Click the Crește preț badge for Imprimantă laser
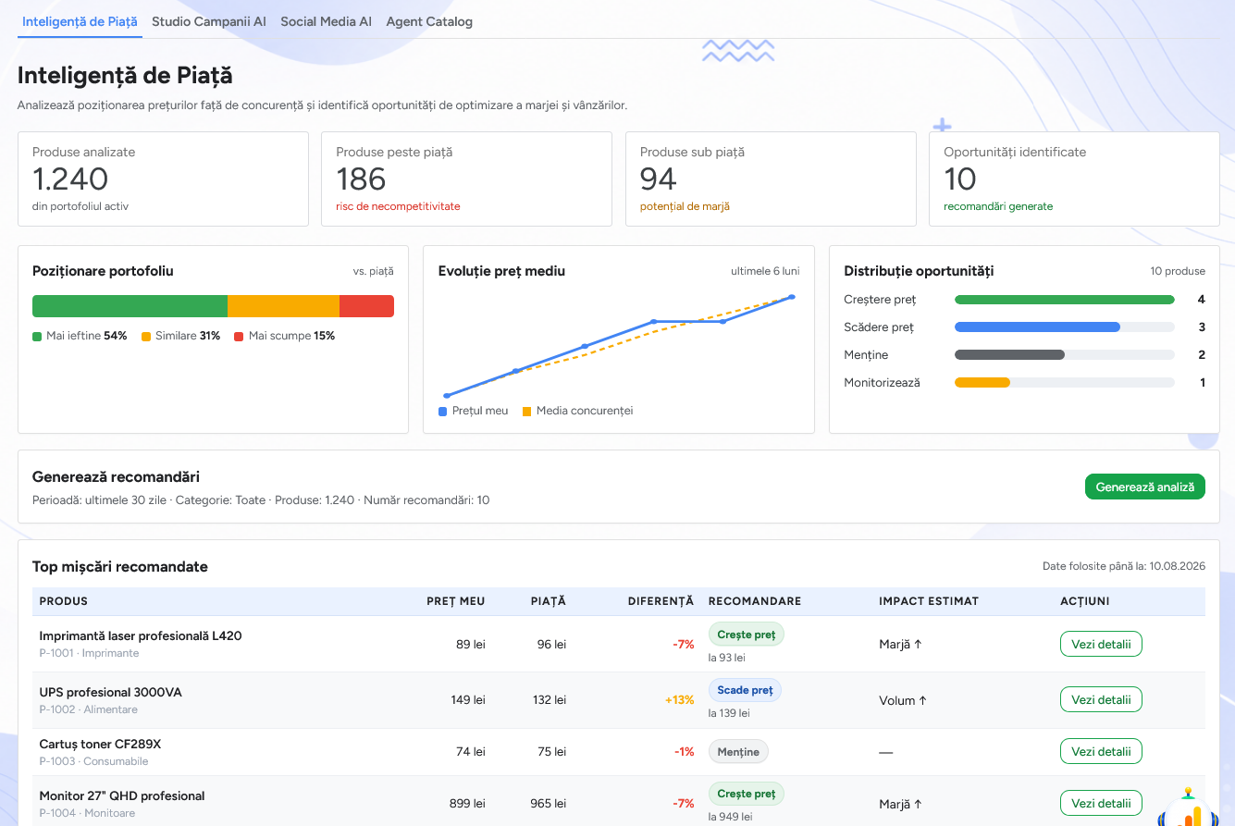1235x826 pixels. [x=747, y=635]
